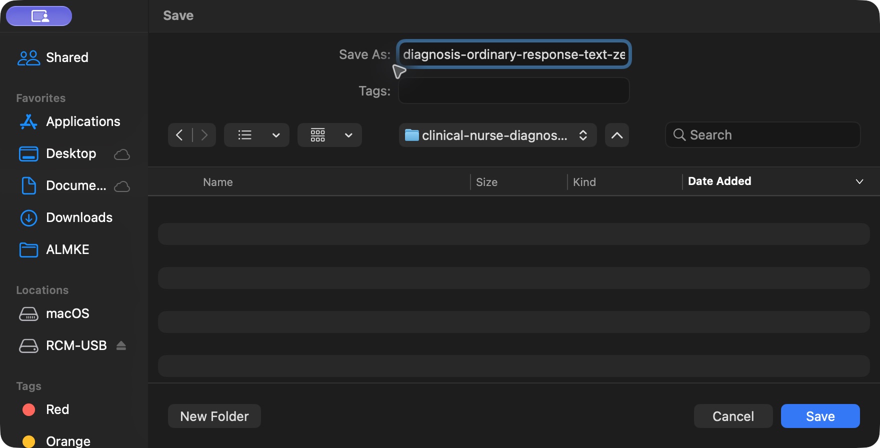Sort files by Kind column
880x448 pixels.
click(584, 182)
